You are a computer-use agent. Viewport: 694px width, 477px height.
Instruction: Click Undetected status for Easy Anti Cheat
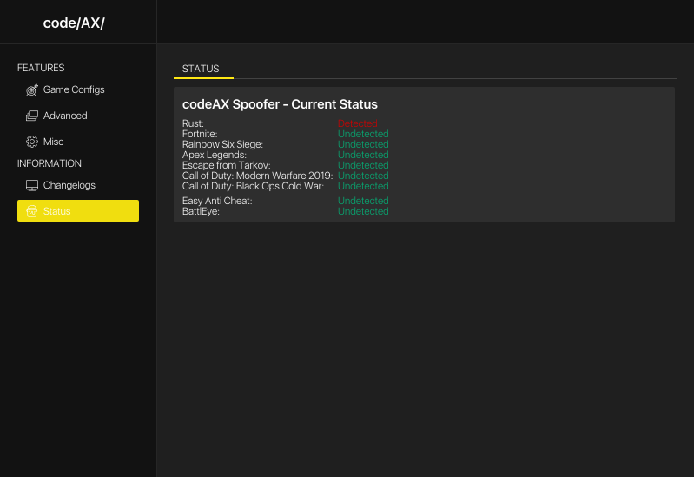[x=363, y=201]
